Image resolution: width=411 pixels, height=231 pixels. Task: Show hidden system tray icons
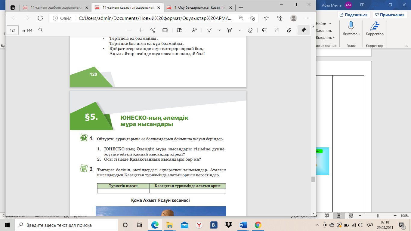pos(317,225)
